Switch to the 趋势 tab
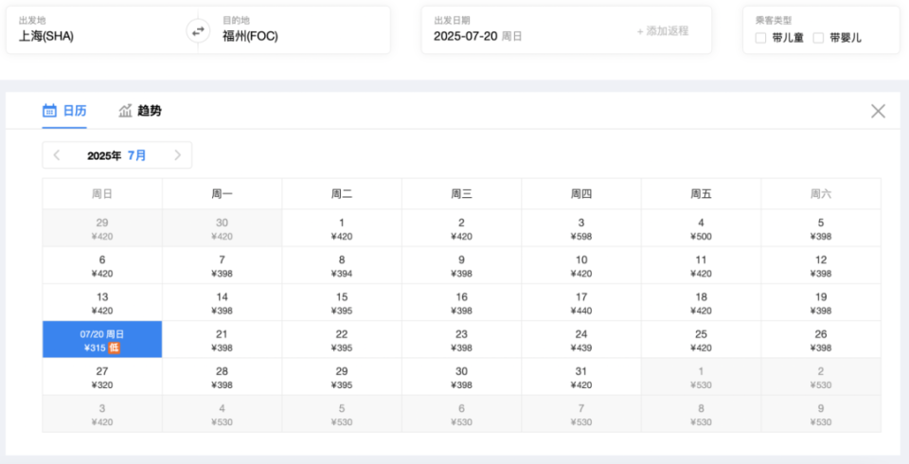909x464 pixels. 140,110
